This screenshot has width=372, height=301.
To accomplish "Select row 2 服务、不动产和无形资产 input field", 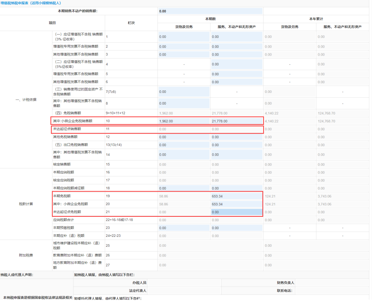I will tap(237, 47).
